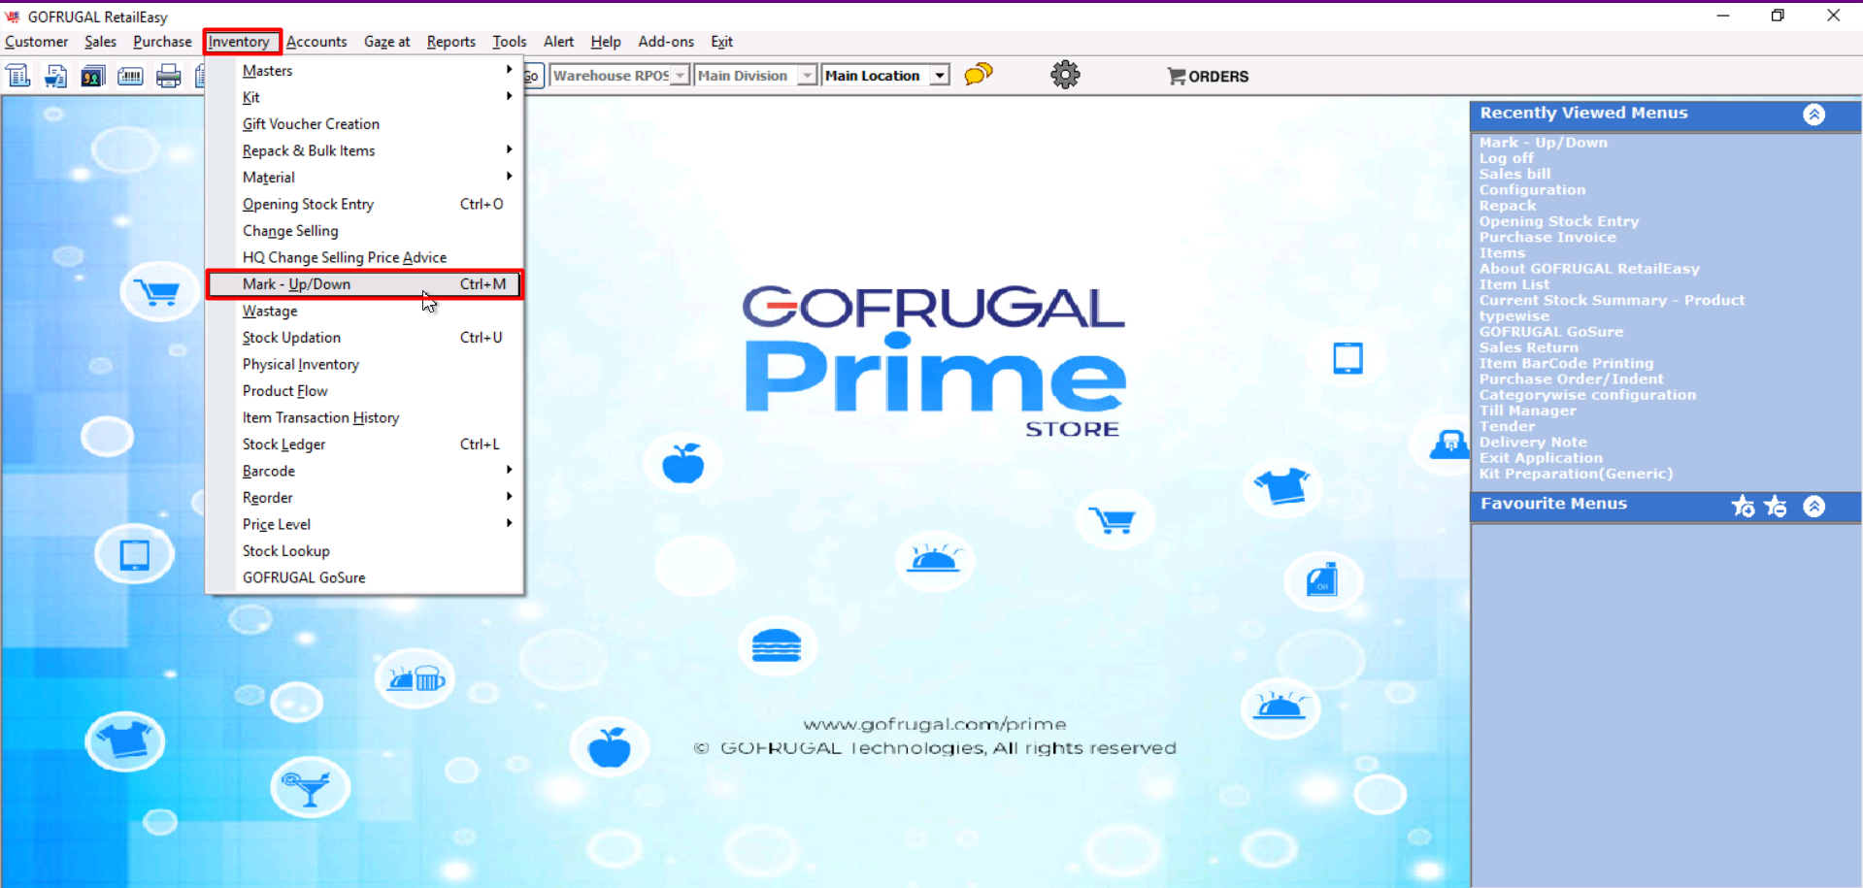Choose HQ Change Selling Price Advice

tap(365, 257)
